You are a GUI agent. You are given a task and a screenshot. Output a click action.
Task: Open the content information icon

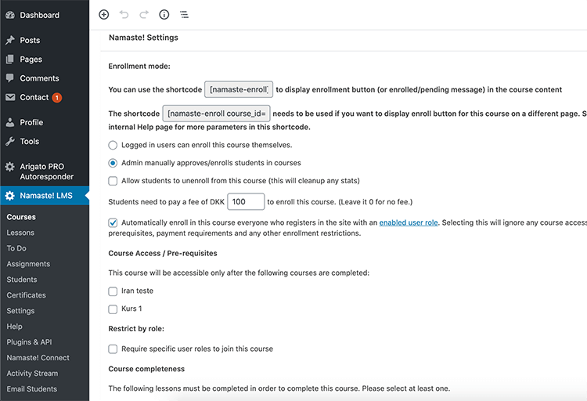(x=164, y=15)
